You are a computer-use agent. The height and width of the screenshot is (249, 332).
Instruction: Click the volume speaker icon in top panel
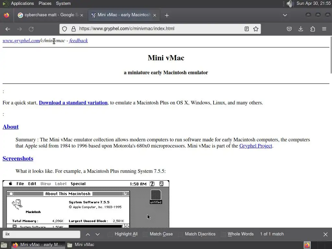point(290,4)
